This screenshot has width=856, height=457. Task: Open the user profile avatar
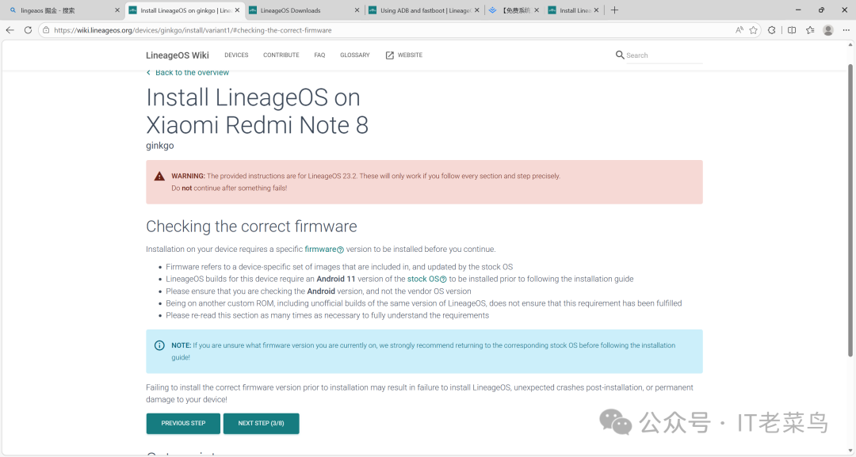828,30
